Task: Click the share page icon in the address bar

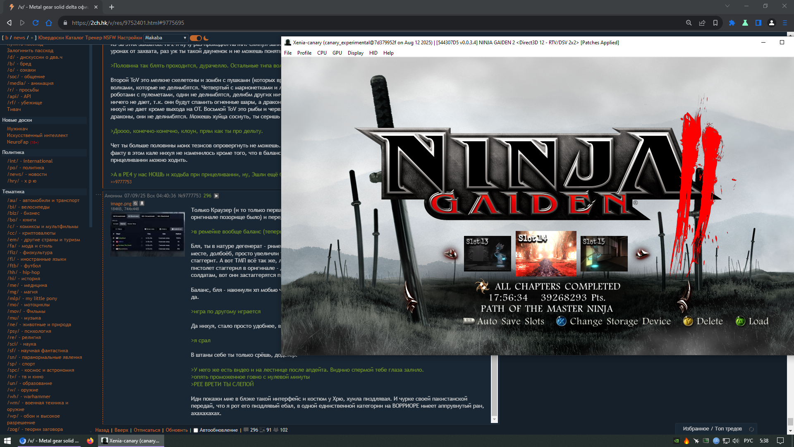Action: [702, 23]
